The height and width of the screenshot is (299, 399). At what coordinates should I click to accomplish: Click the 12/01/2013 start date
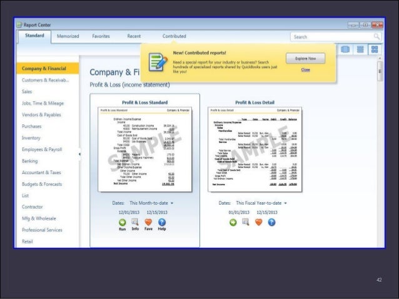pyautogui.click(x=129, y=212)
